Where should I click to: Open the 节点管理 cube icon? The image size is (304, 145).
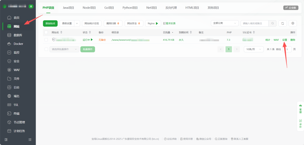pos(9,122)
